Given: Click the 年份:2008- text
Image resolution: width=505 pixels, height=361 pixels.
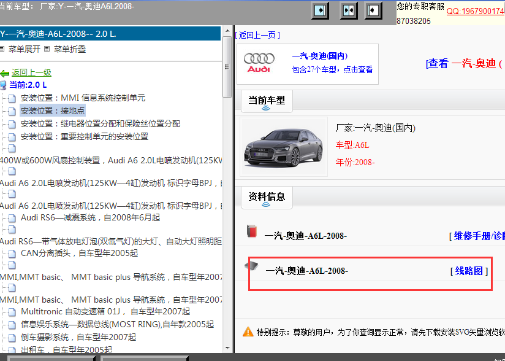Looking at the screenshot, I should [x=355, y=162].
